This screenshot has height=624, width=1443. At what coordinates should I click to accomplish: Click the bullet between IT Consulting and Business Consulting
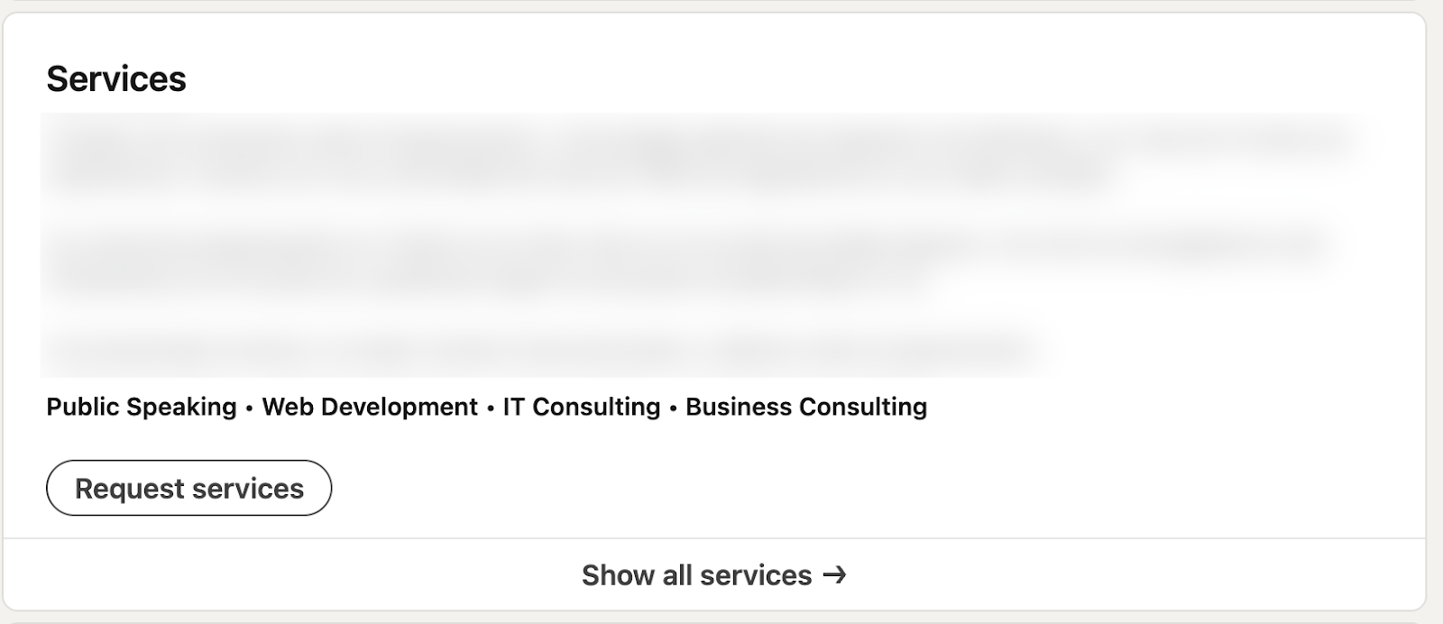click(x=672, y=407)
